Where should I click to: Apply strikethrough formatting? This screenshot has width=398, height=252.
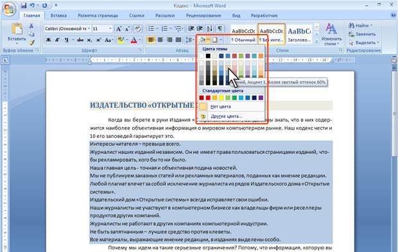pos(80,40)
